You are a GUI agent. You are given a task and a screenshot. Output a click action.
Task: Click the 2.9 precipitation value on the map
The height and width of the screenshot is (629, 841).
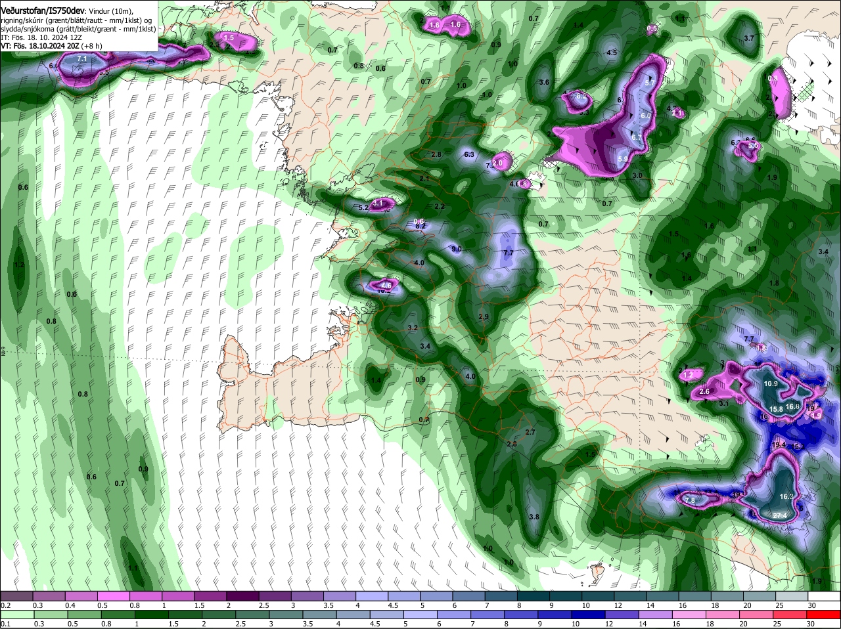click(484, 316)
